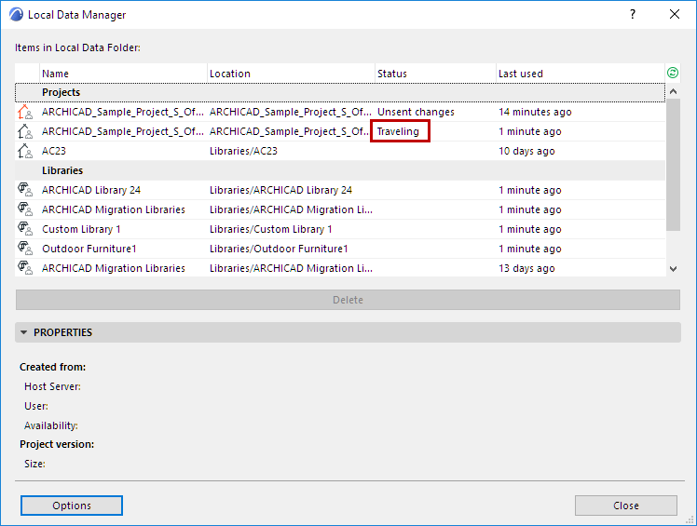Image resolution: width=697 pixels, height=526 pixels.
Task: Click the Close button
Action: click(626, 506)
